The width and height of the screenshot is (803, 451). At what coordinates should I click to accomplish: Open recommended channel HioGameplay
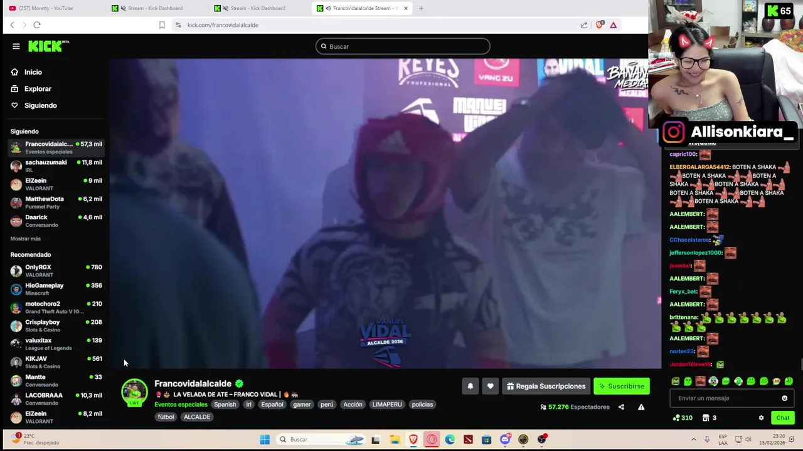tap(56, 289)
